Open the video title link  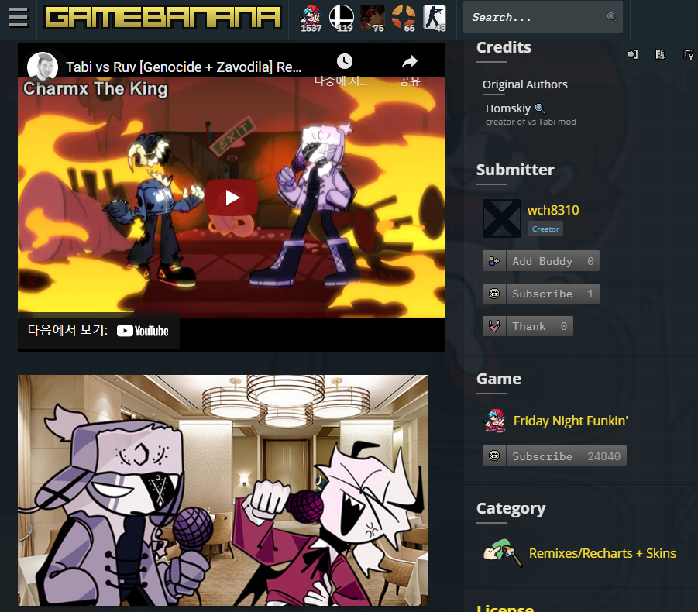tap(184, 67)
